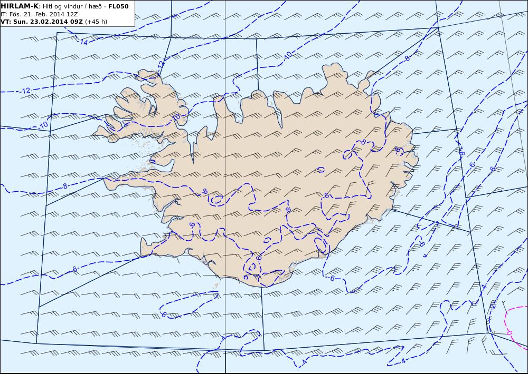Viewport: 528px width, 374px height.
Task: Click the 'VT: Sun. 23.02.2014 09Z' valid time
Action: (x=42, y=22)
